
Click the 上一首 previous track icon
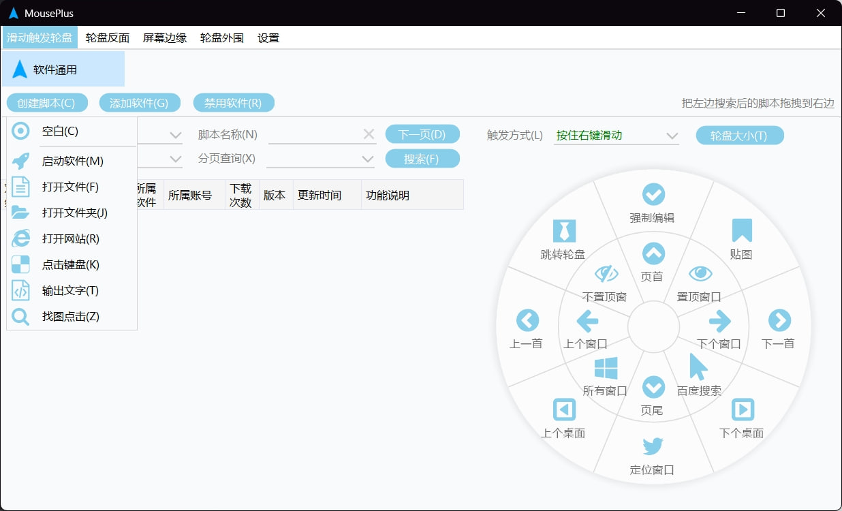[527, 320]
